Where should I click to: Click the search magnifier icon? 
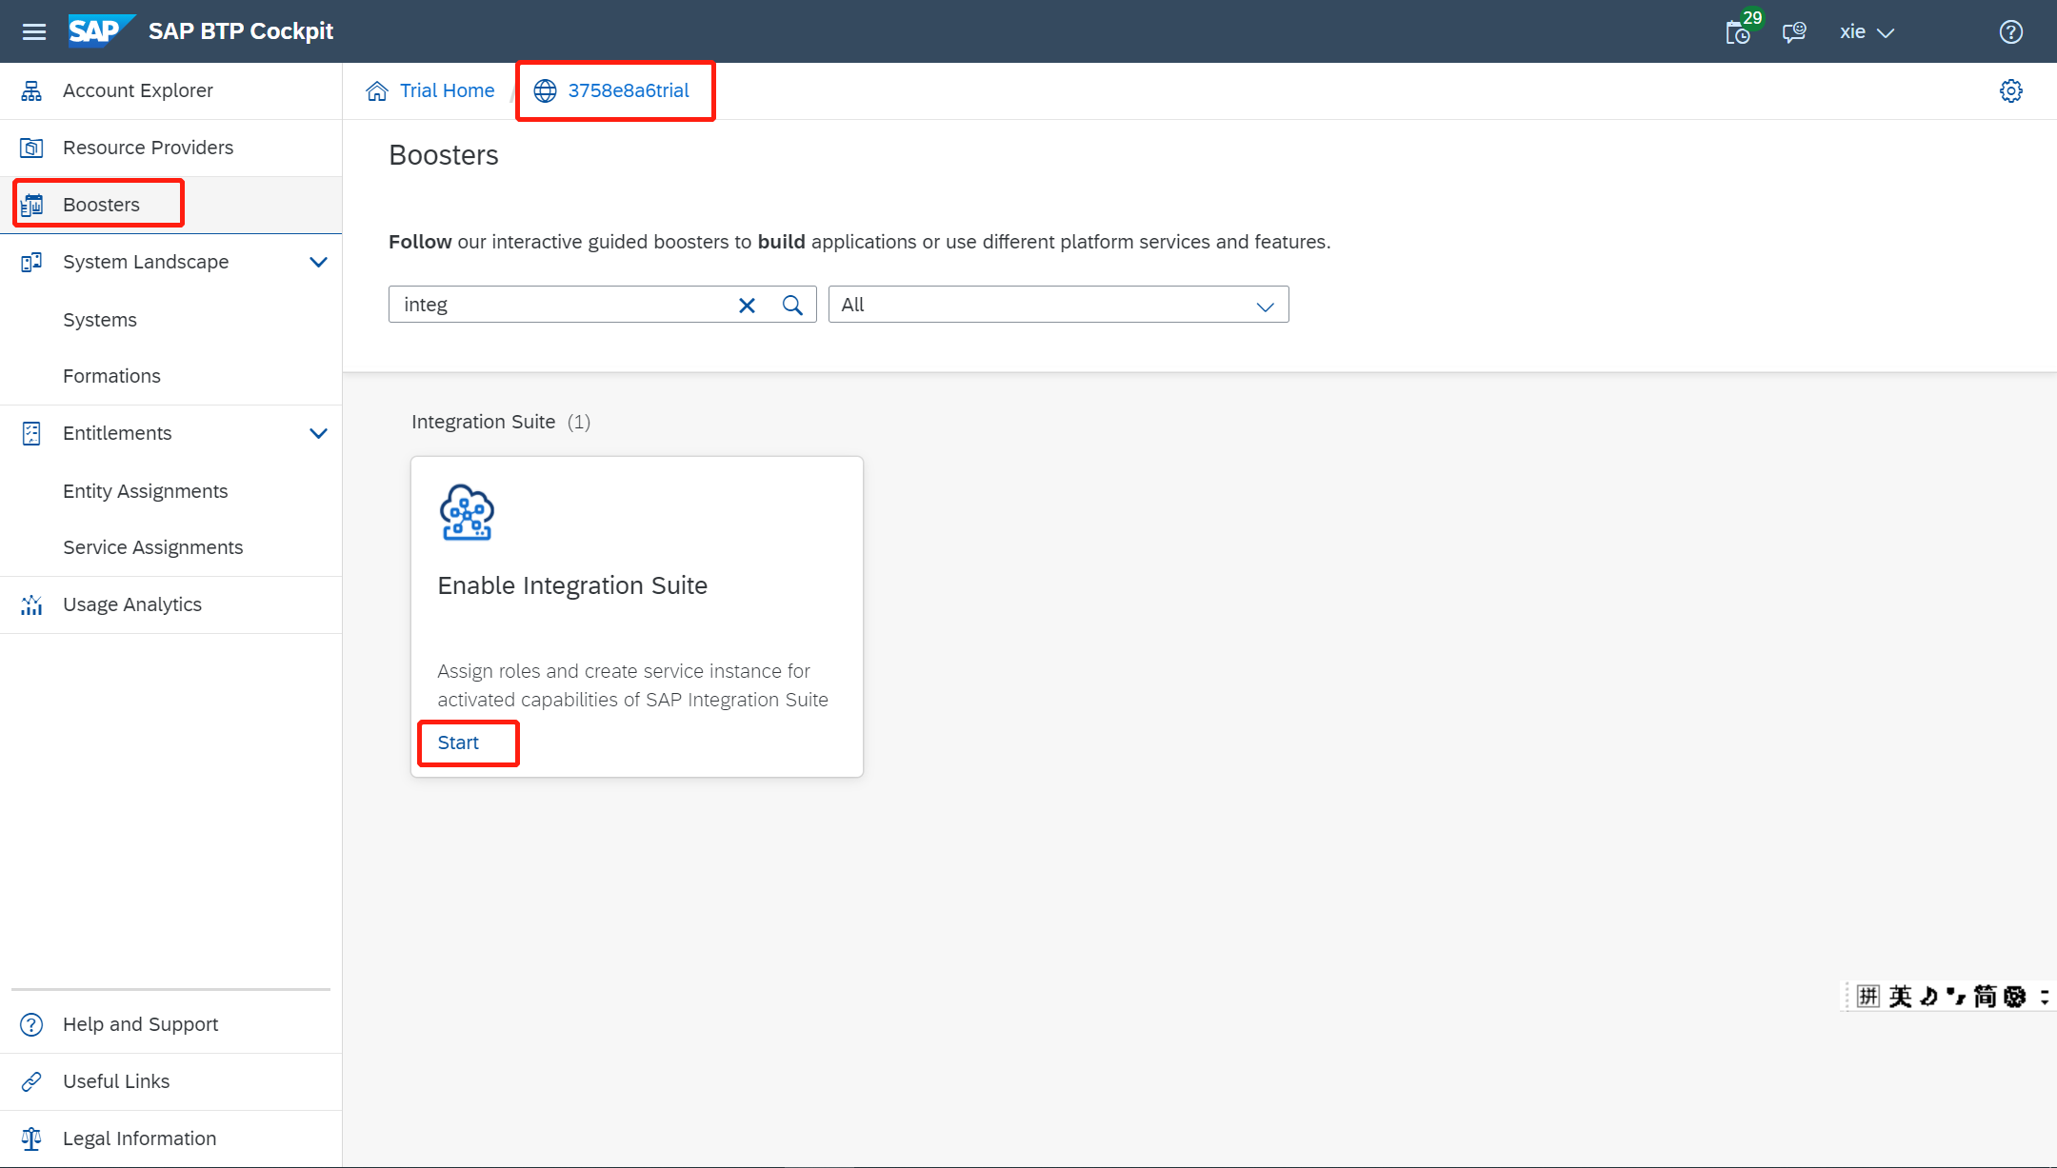pos(792,305)
